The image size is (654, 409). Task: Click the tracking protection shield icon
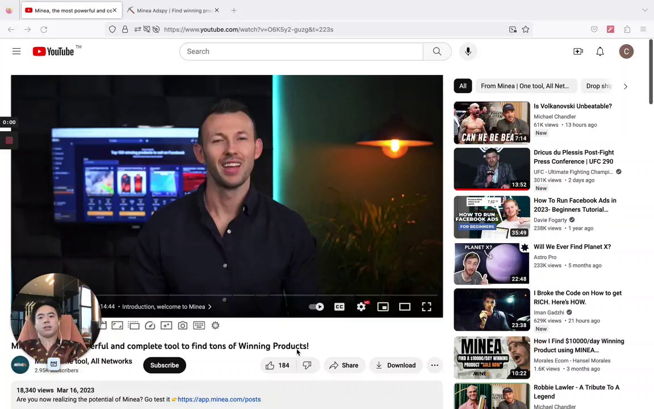tap(112, 29)
